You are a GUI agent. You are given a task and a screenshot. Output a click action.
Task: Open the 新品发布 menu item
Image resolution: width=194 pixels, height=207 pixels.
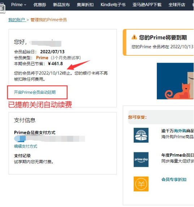[61, 5]
